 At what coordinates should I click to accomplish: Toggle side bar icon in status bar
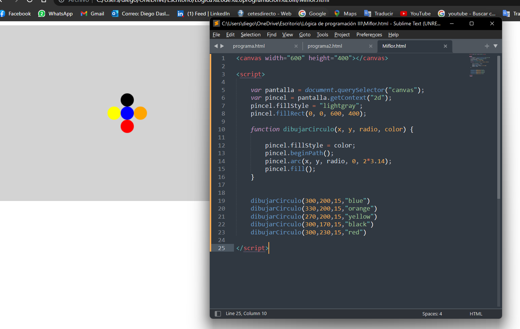coord(218,314)
